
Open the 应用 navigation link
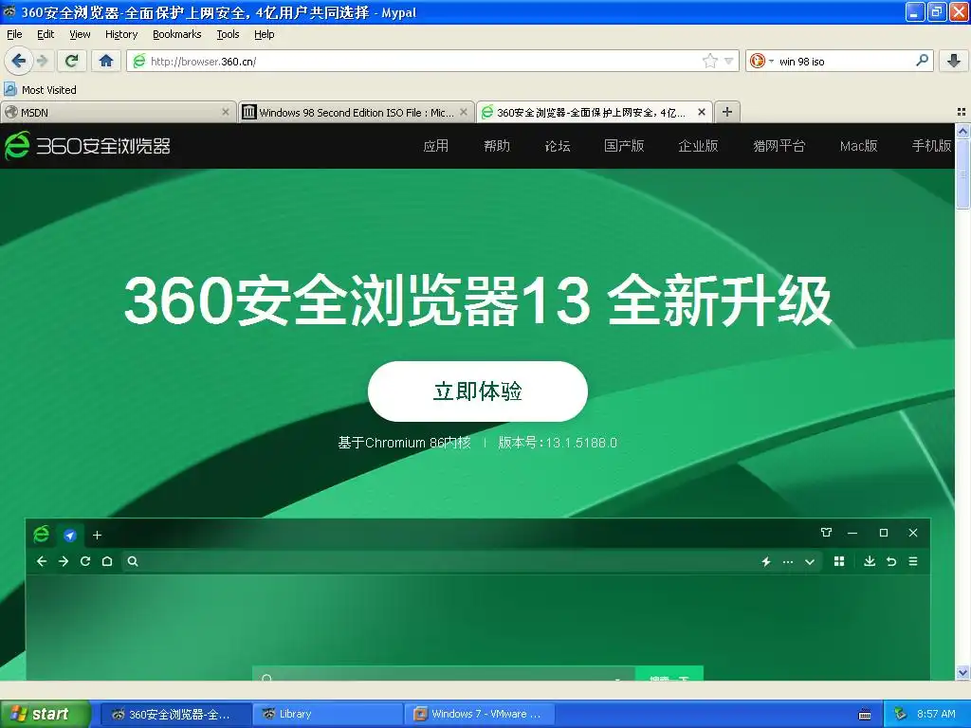click(436, 146)
